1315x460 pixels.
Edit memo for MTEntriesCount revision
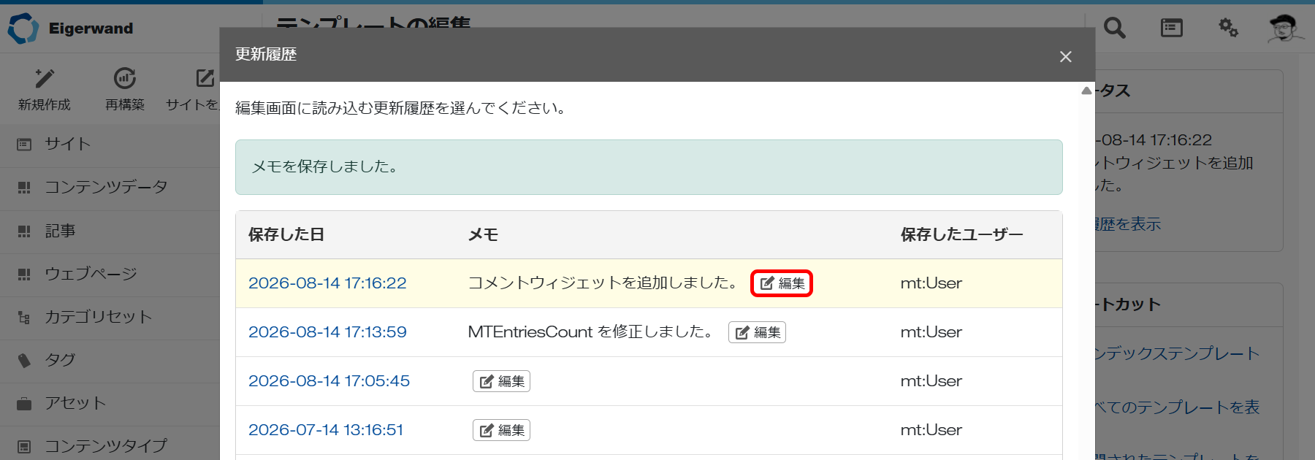pos(757,332)
